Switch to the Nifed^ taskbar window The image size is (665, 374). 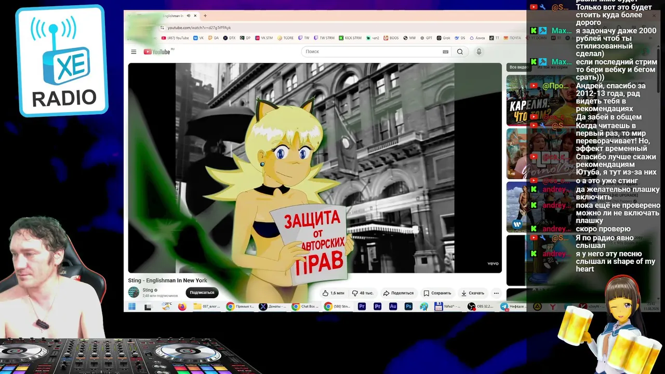click(x=448, y=306)
